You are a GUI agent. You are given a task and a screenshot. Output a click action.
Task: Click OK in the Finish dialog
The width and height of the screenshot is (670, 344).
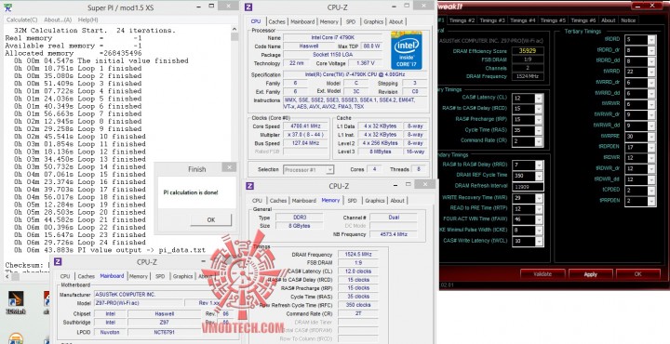[211, 219]
